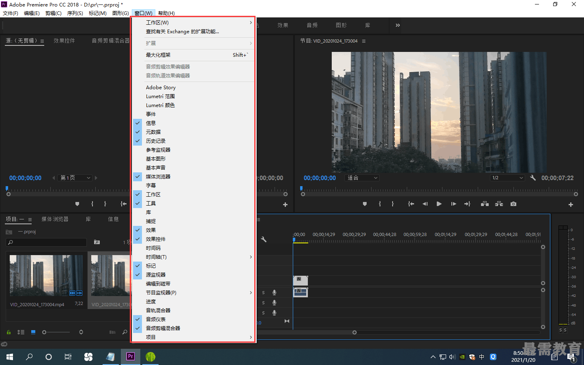
Task: Open Windows search from taskbar
Action: tap(29, 357)
